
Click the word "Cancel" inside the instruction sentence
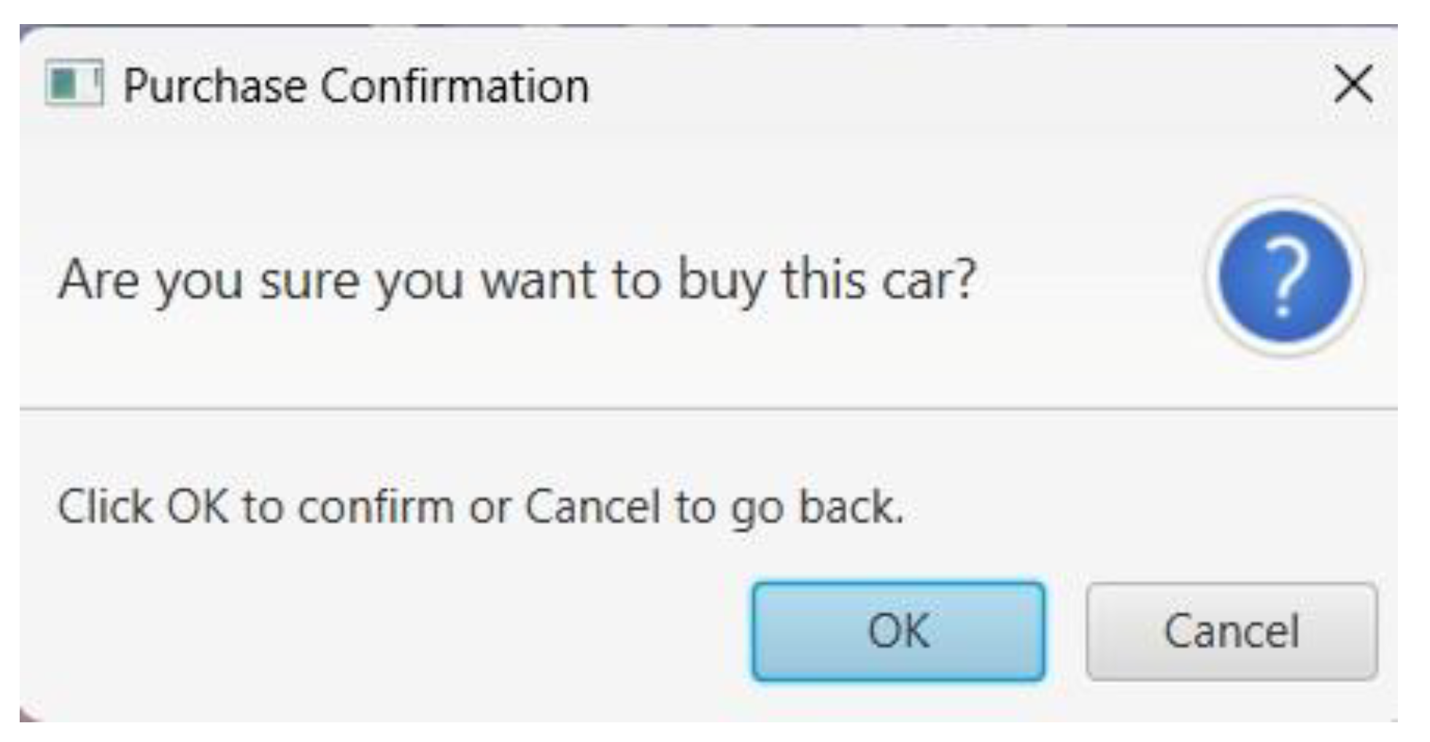coord(592,506)
